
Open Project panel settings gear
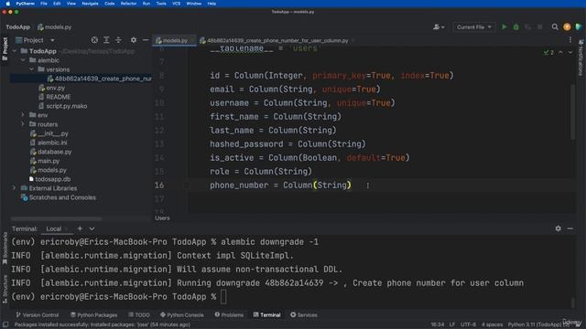(x=134, y=40)
